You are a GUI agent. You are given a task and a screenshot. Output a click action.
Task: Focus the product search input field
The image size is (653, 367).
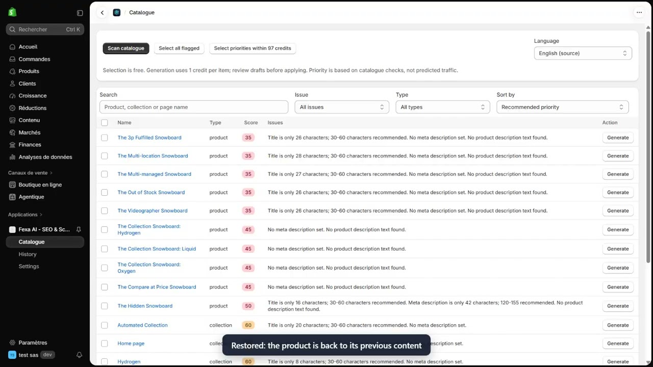click(x=194, y=107)
